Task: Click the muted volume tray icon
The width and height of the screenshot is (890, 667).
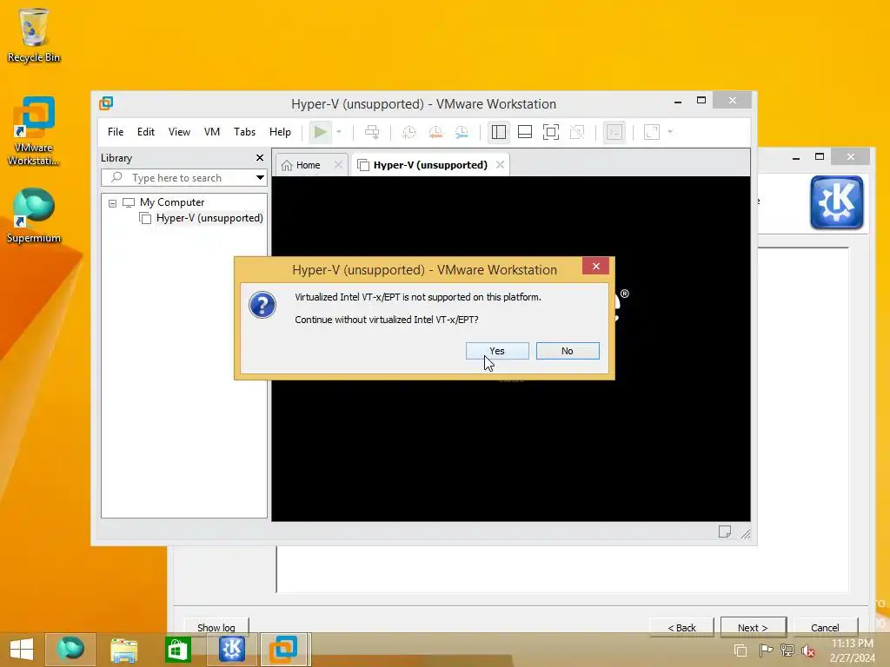Action: coord(808,650)
